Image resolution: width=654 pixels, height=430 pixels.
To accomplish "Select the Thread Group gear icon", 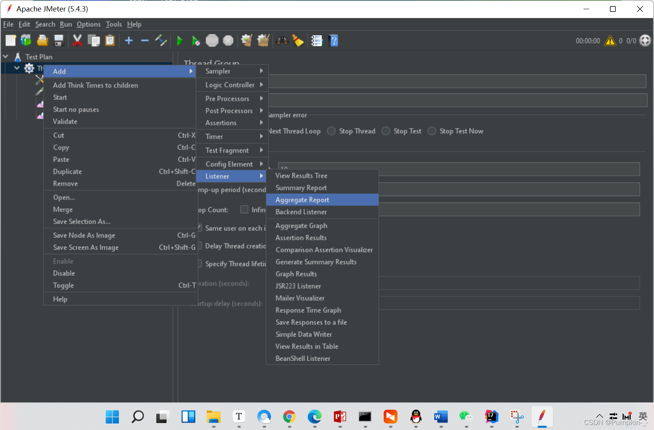I will pos(29,69).
